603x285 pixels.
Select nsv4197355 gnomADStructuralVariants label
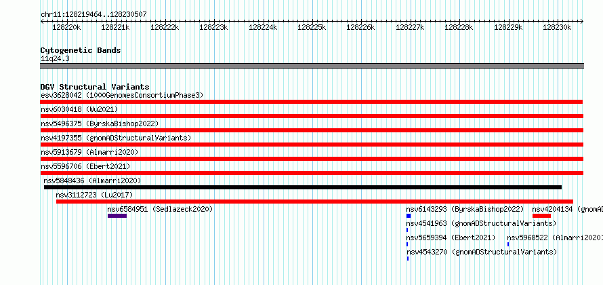(116, 138)
